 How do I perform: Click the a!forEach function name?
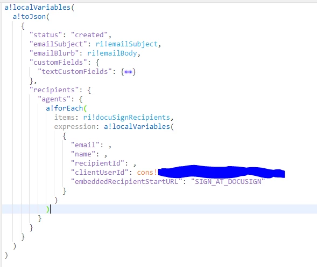point(64,108)
